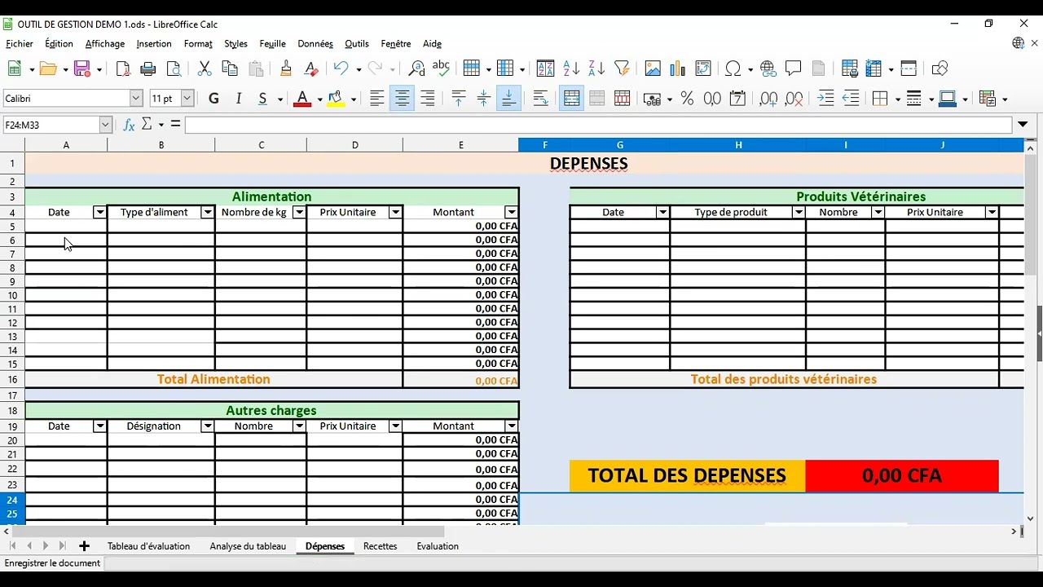Open the Données menu
The height and width of the screenshot is (587, 1043).
315,44
